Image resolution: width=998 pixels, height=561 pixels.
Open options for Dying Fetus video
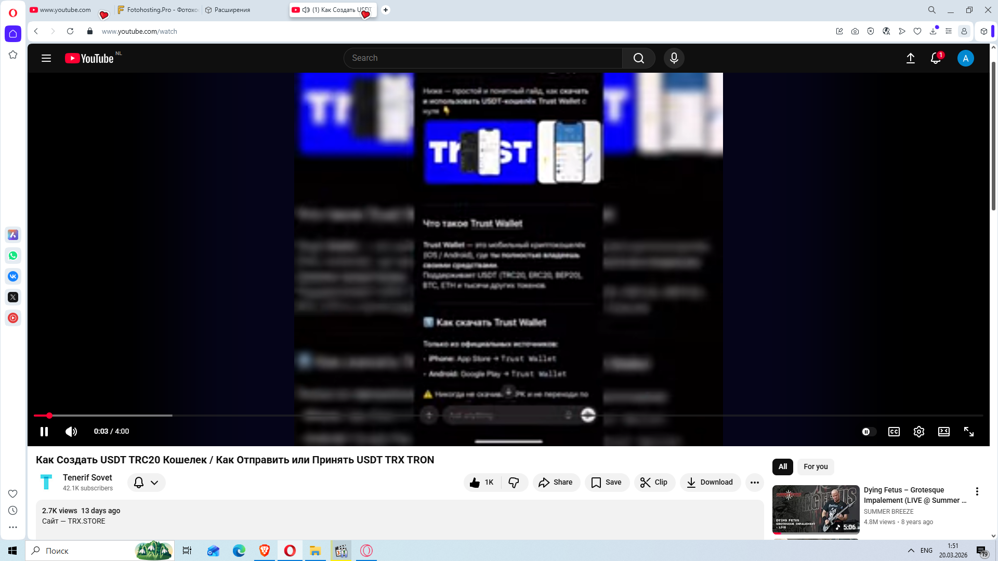tap(977, 491)
